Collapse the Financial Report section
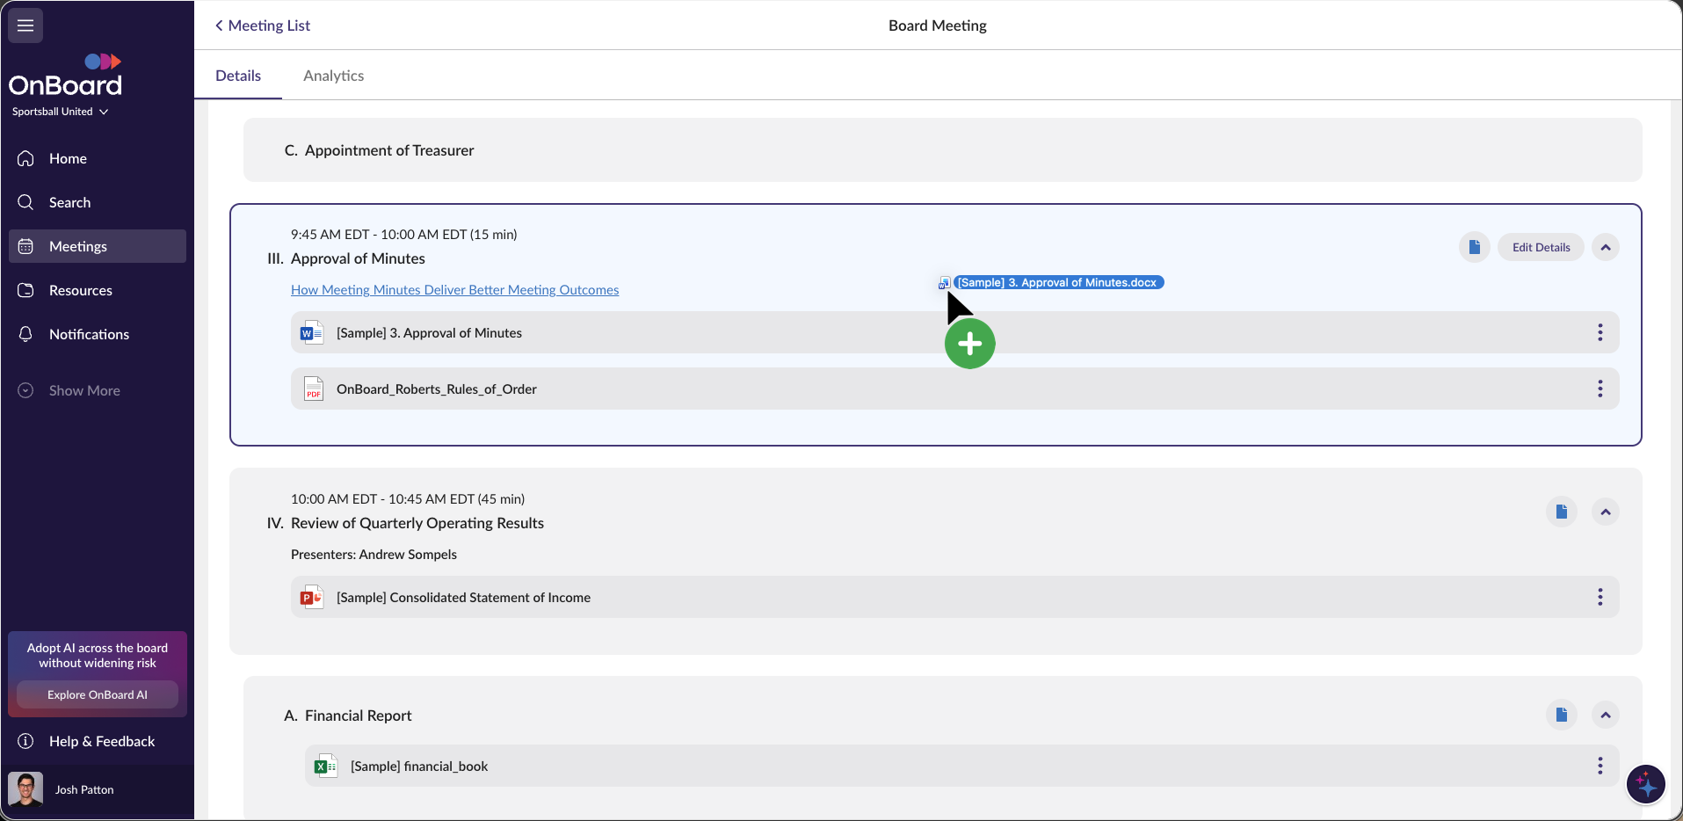The image size is (1683, 821). (x=1605, y=715)
